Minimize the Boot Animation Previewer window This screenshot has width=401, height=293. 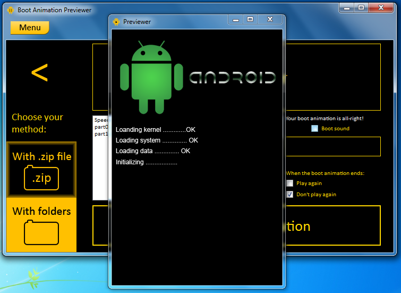(347, 7)
